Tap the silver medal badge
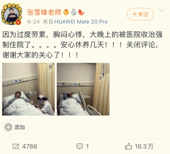170x154 pixels. (x=74, y=12)
